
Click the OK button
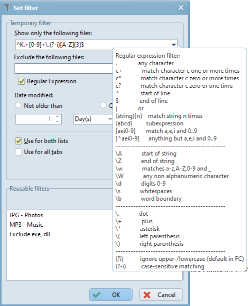tap(110, 294)
